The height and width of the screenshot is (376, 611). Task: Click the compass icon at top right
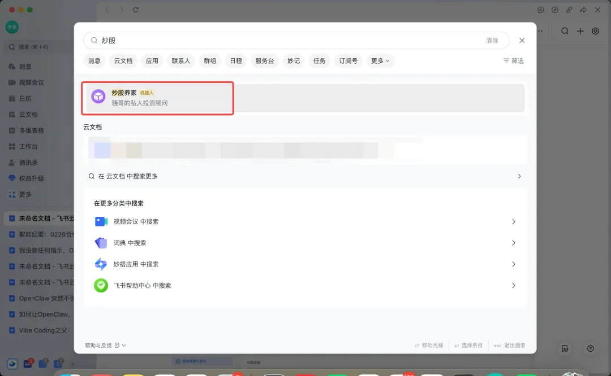tap(555, 10)
